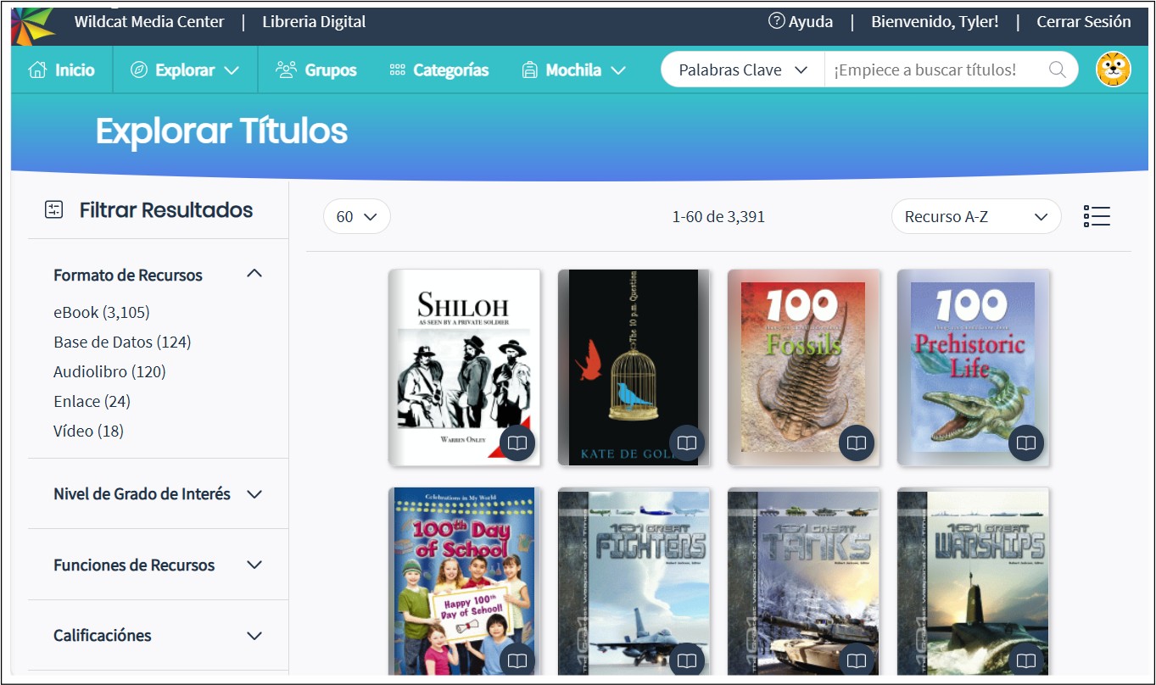Click the magnifier search icon

pos(1057,70)
